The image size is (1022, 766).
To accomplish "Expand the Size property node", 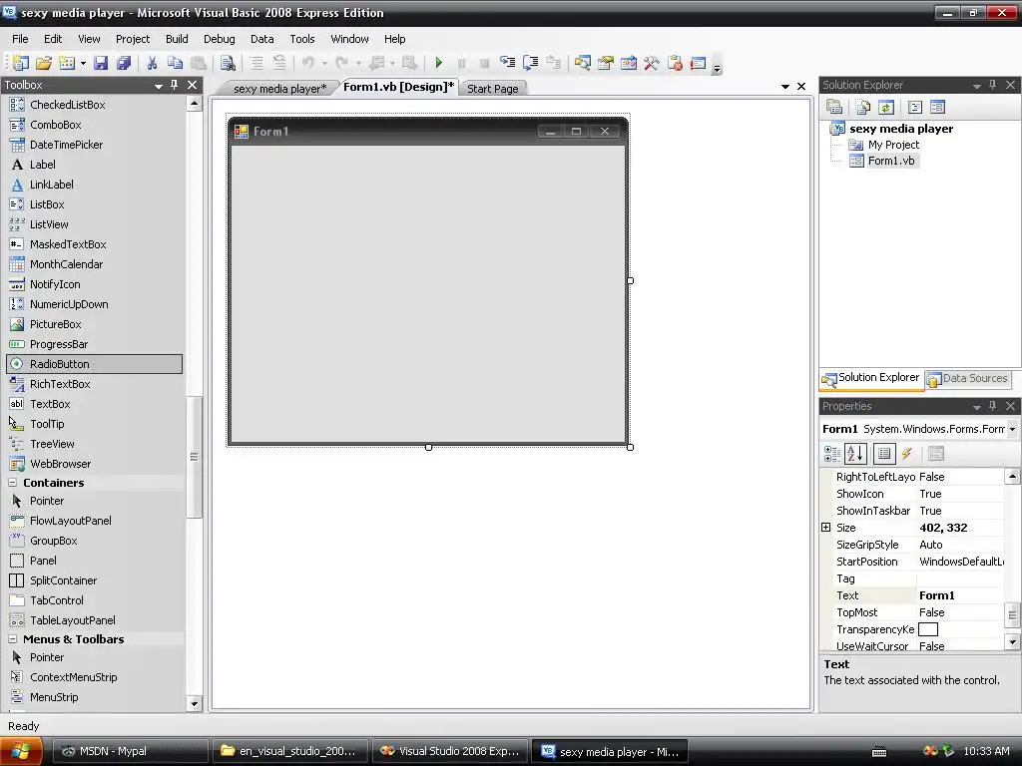I will click(x=825, y=528).
